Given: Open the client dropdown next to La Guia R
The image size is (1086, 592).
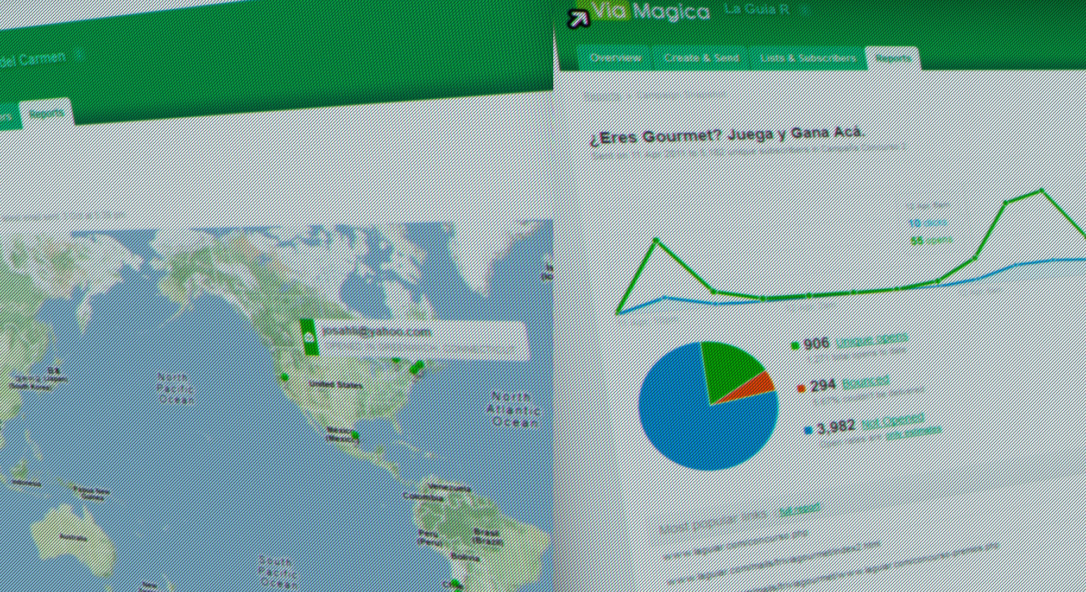Looking at the screenshot, I should pos(806,9).
